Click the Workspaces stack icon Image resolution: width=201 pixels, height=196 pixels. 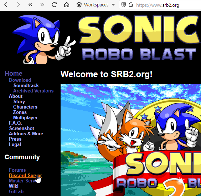pos(79,5)
